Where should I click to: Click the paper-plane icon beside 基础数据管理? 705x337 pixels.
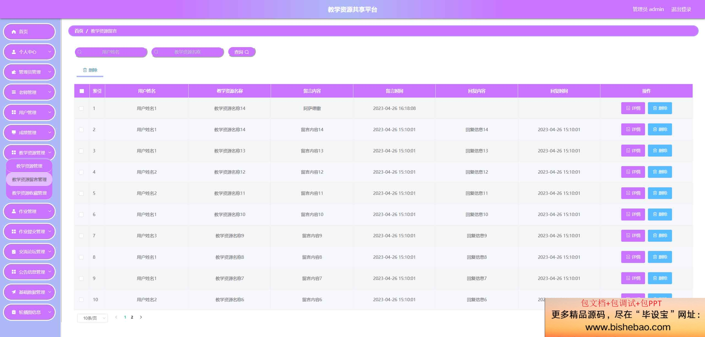[13, 292]
